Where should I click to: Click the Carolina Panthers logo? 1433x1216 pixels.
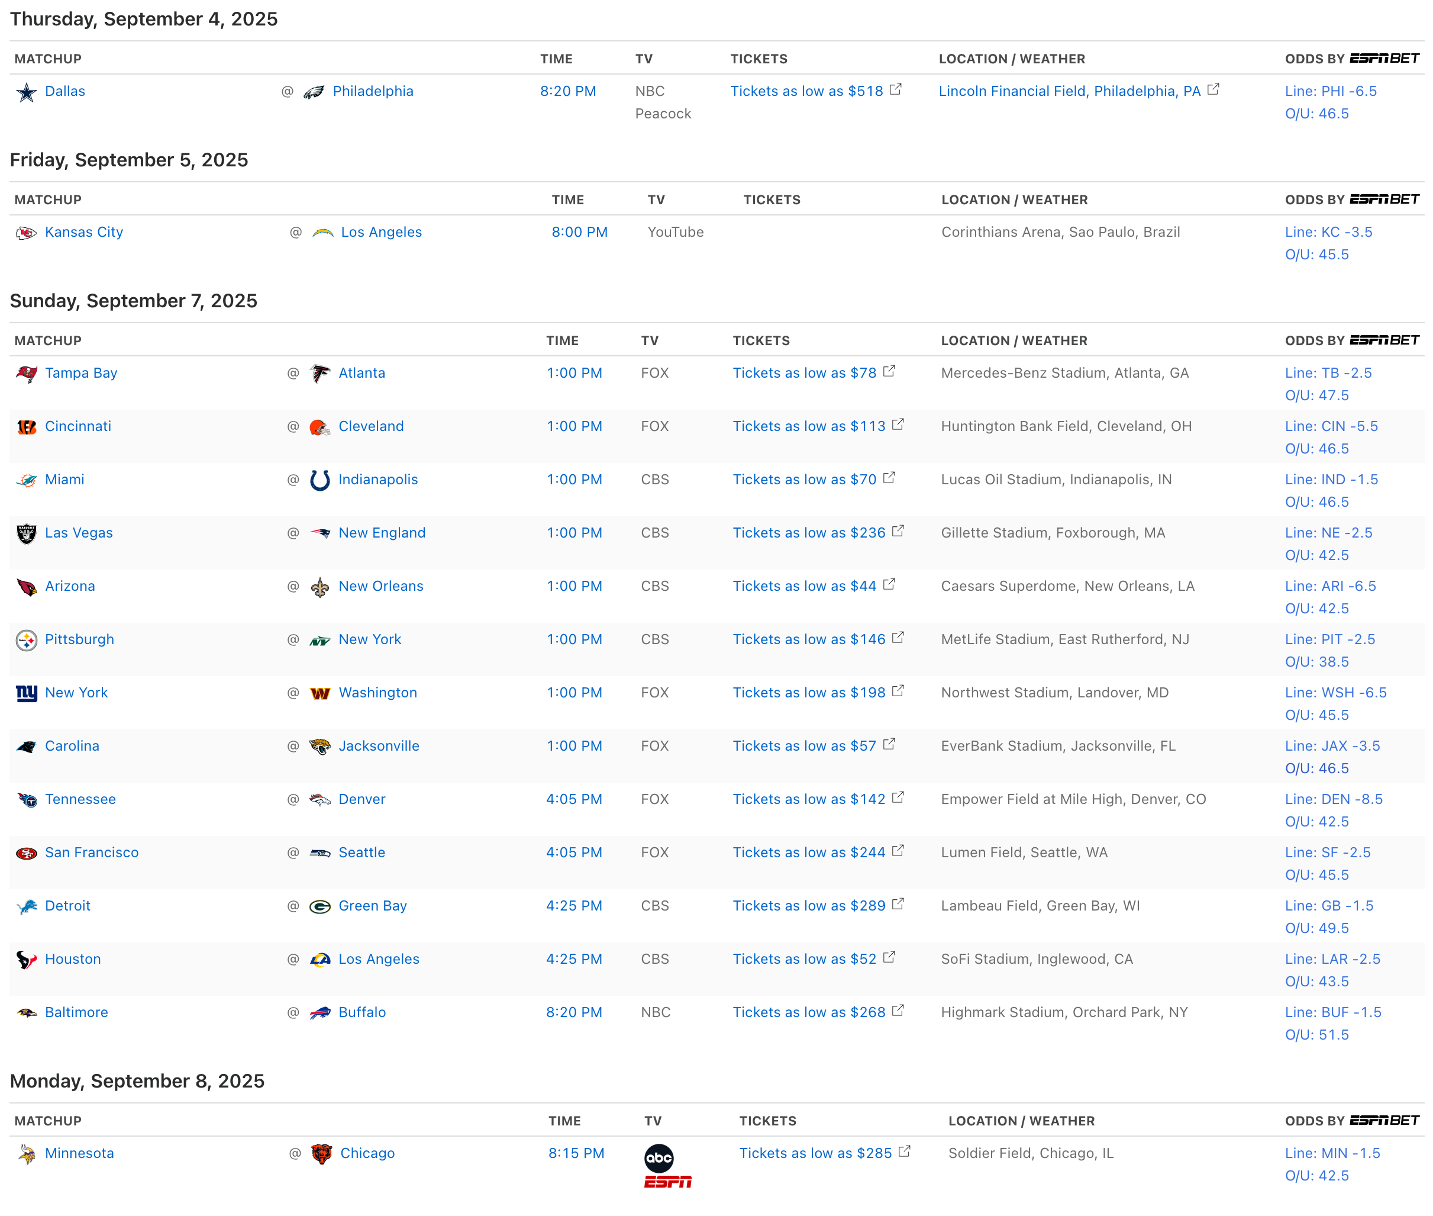pyautogui.click(x=26, y=747)
